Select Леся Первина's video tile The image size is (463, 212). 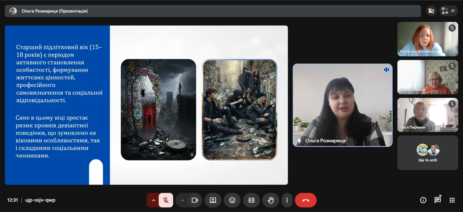click(428, 115)
